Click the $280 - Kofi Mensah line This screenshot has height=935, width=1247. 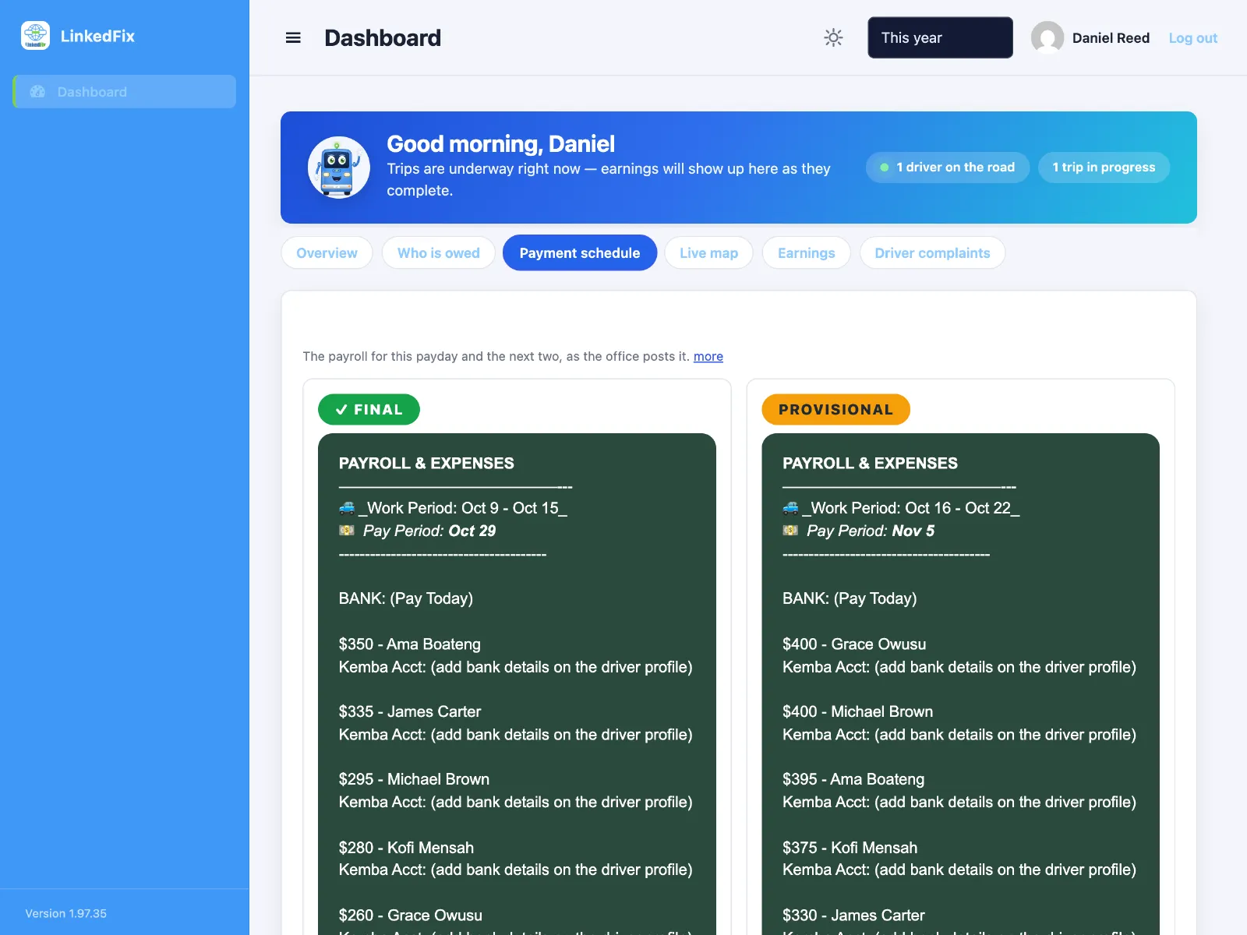406,848
